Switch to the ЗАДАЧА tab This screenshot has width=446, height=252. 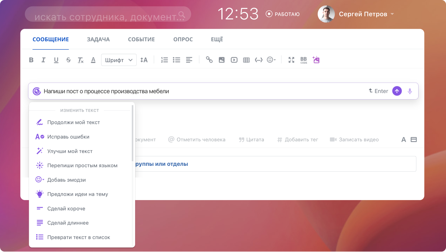coord(98,39)
